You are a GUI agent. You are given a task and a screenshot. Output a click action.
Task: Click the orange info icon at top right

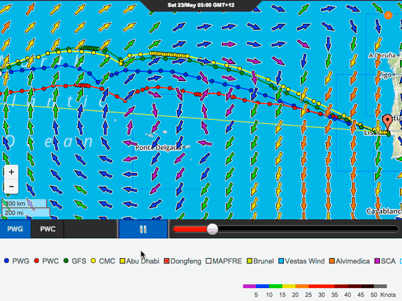pyautogui.click(x=388, y=14)
